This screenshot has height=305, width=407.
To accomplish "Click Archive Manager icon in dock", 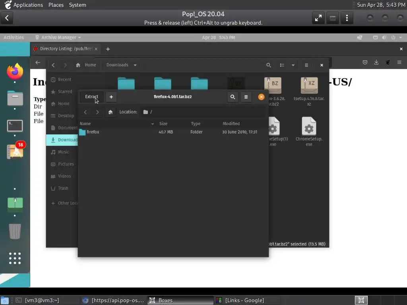I will tap(15, 205).
